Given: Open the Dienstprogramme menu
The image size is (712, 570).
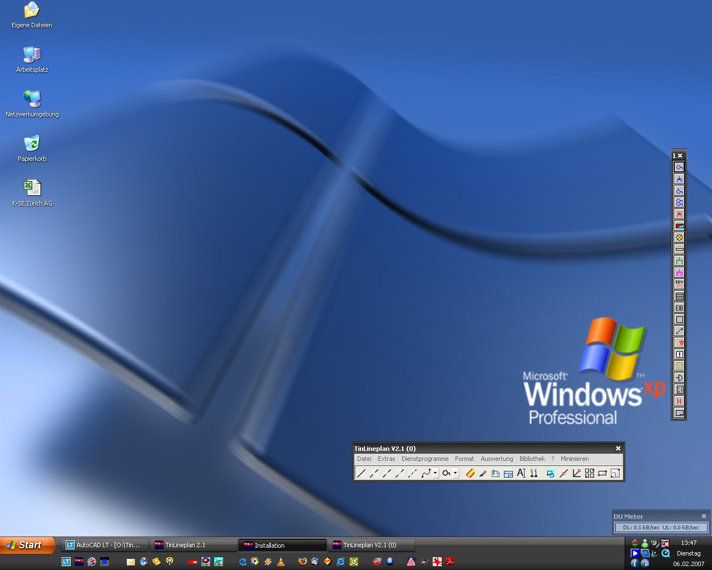Looking at the screenshot, I should (425, 459).
